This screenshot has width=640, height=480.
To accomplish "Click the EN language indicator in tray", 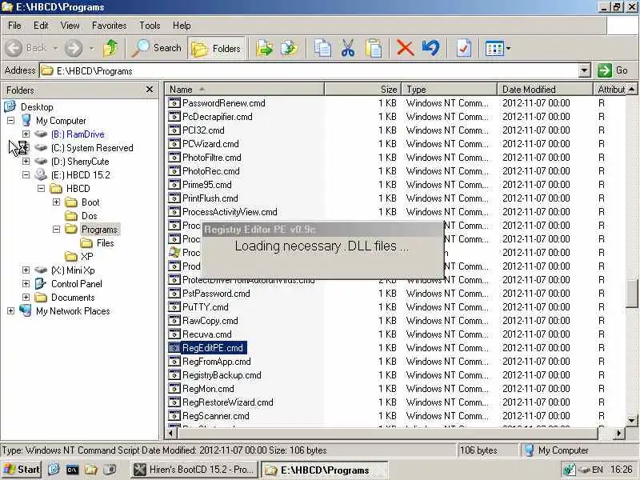I will (x=597, y=470).
